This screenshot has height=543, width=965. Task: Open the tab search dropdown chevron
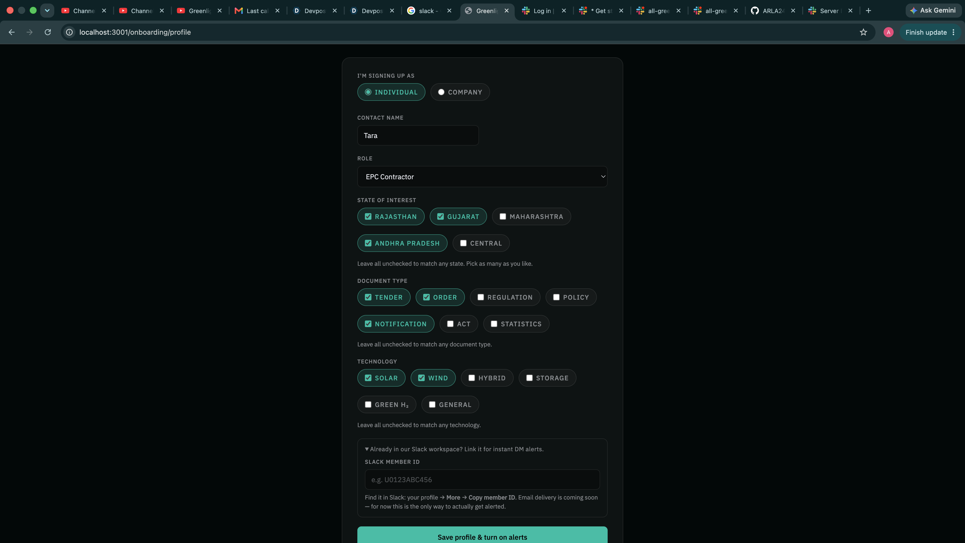[47, 11]
